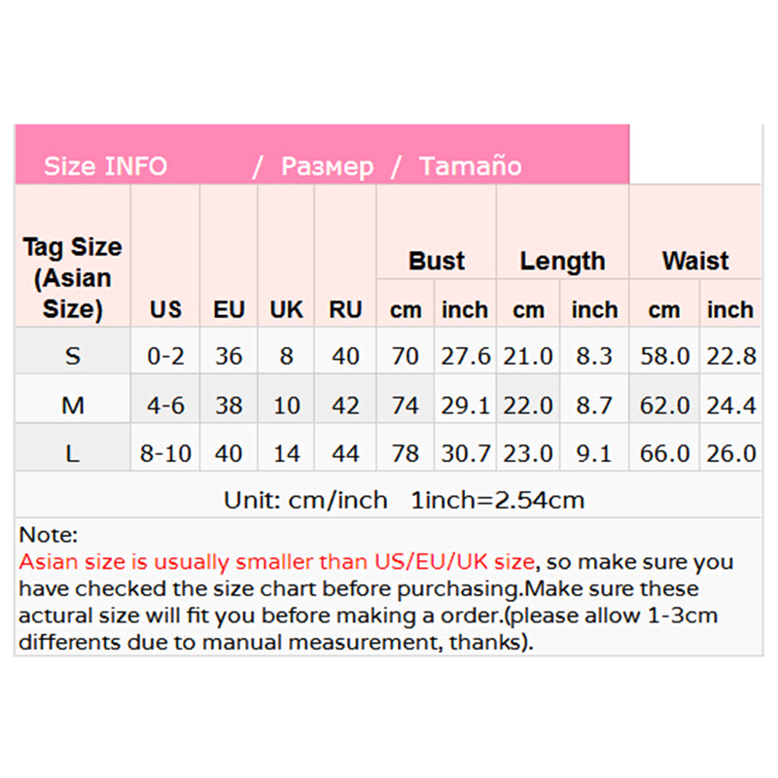This screenshot has width=778, height=778.
Task: Click the Note: label
Action: click(x=48, y=535)
